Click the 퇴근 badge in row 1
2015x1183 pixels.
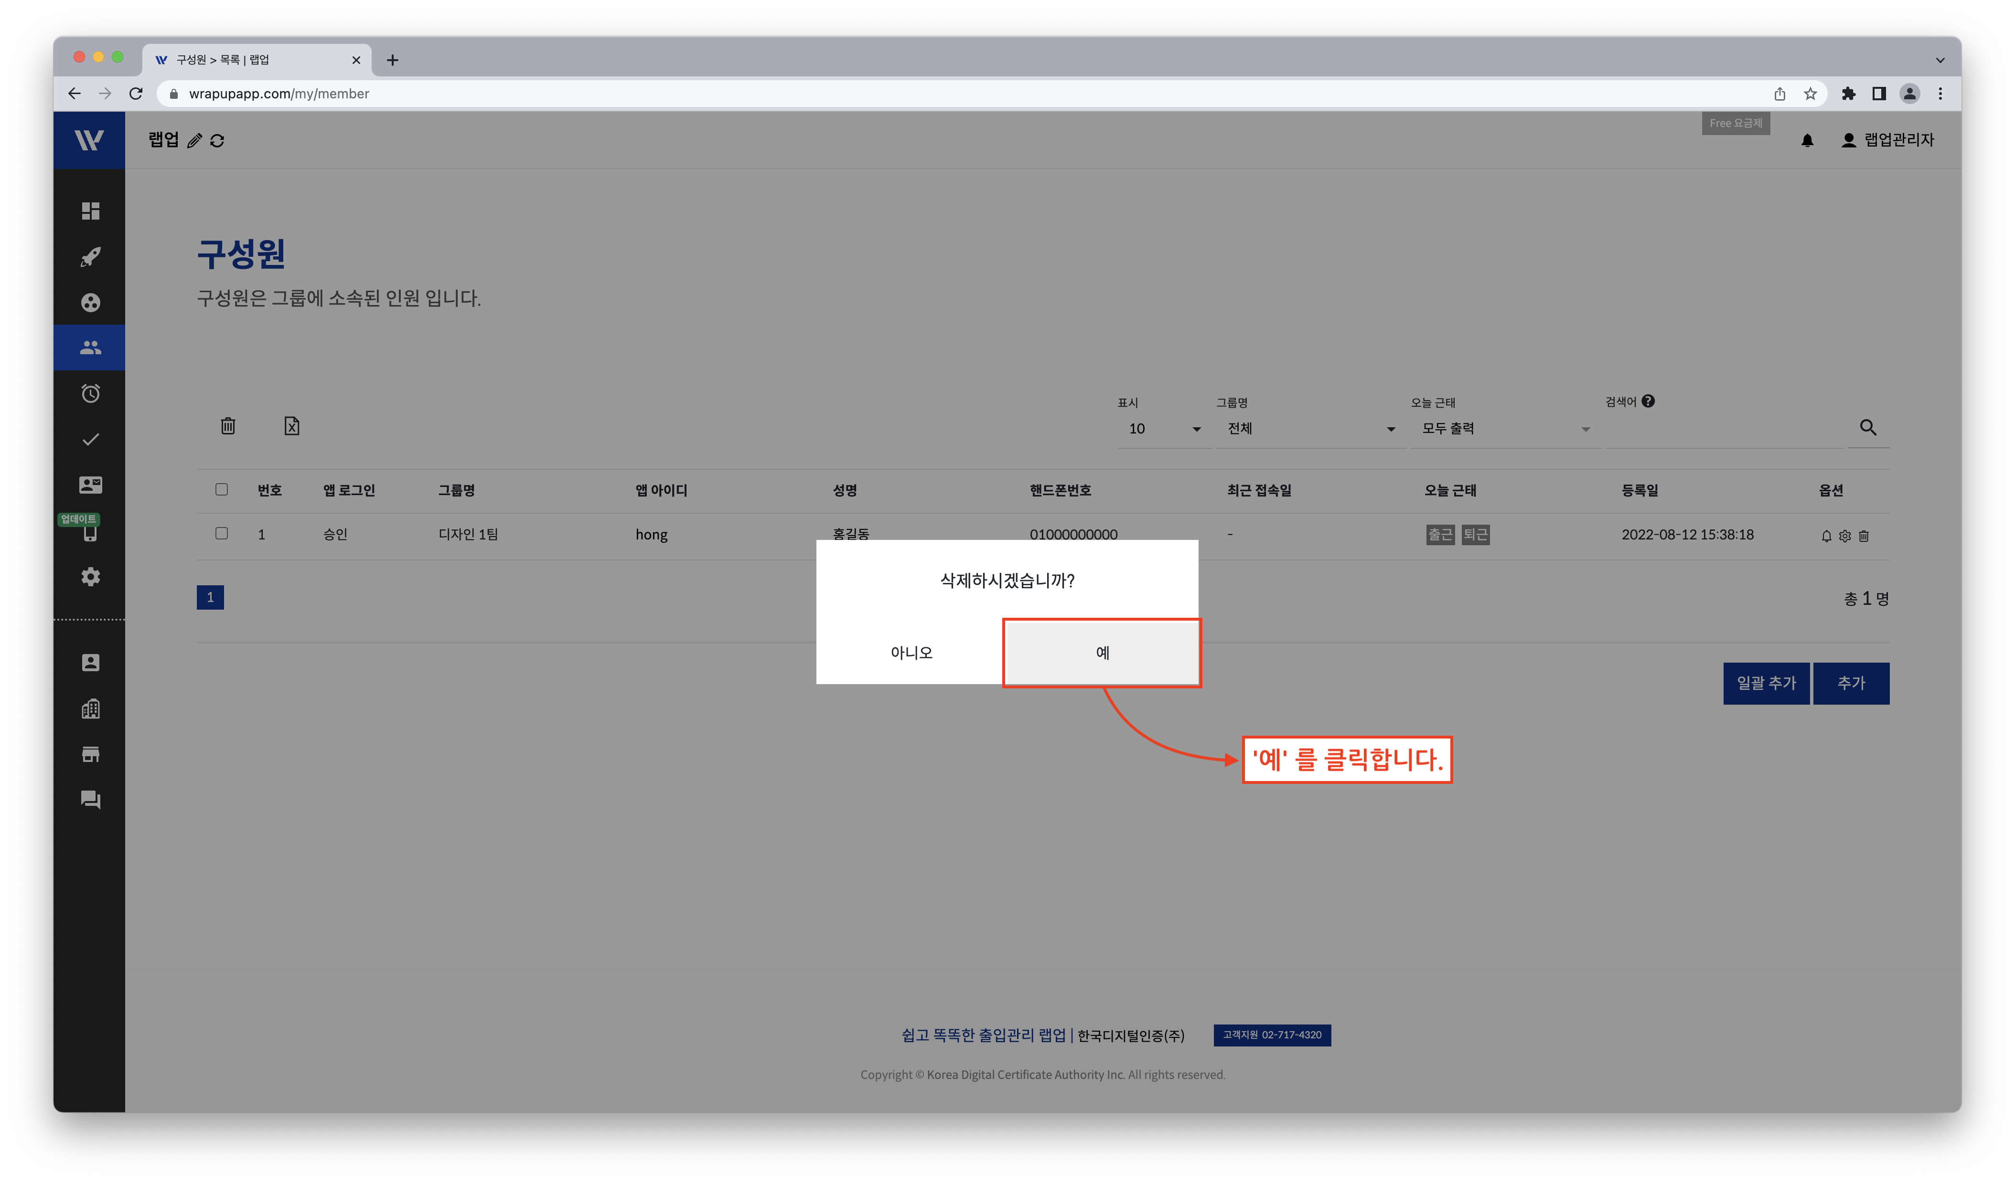point(1475,535)
